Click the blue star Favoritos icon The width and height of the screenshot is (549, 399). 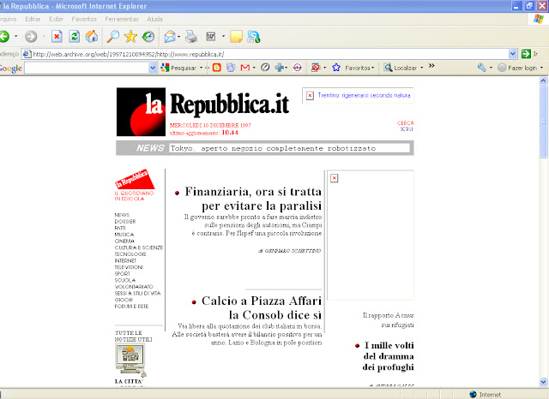(336, 68)
